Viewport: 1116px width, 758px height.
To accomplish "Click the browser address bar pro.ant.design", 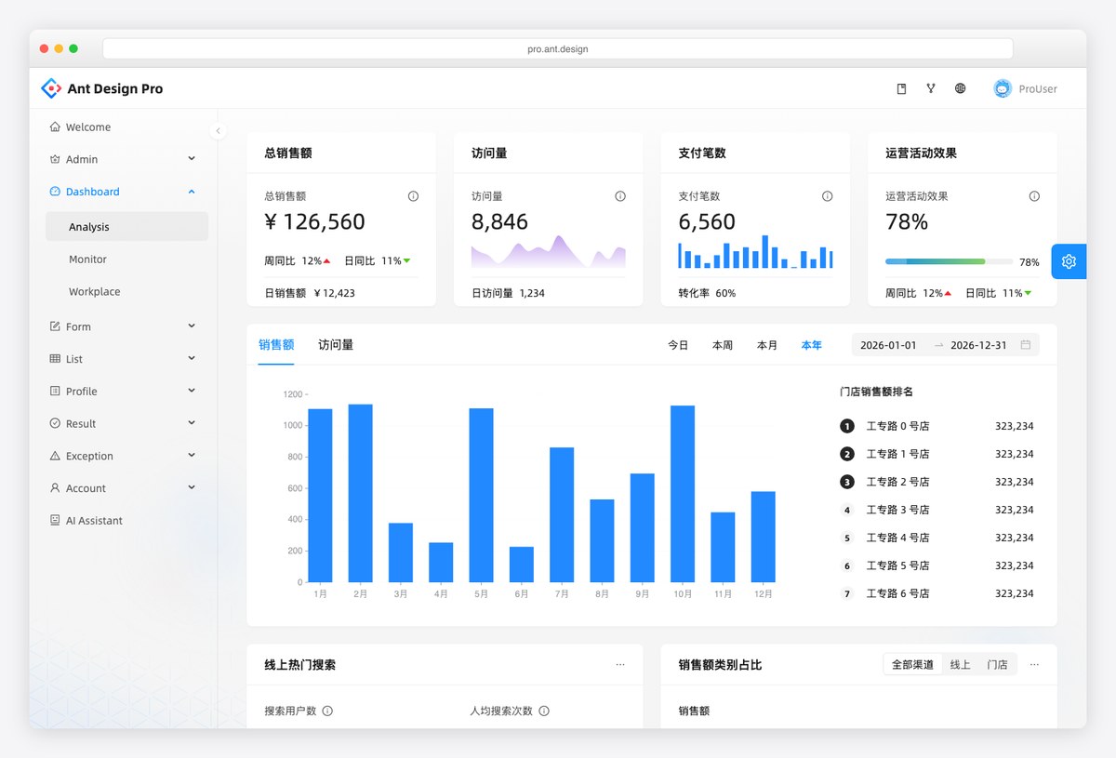I will 558,48.
